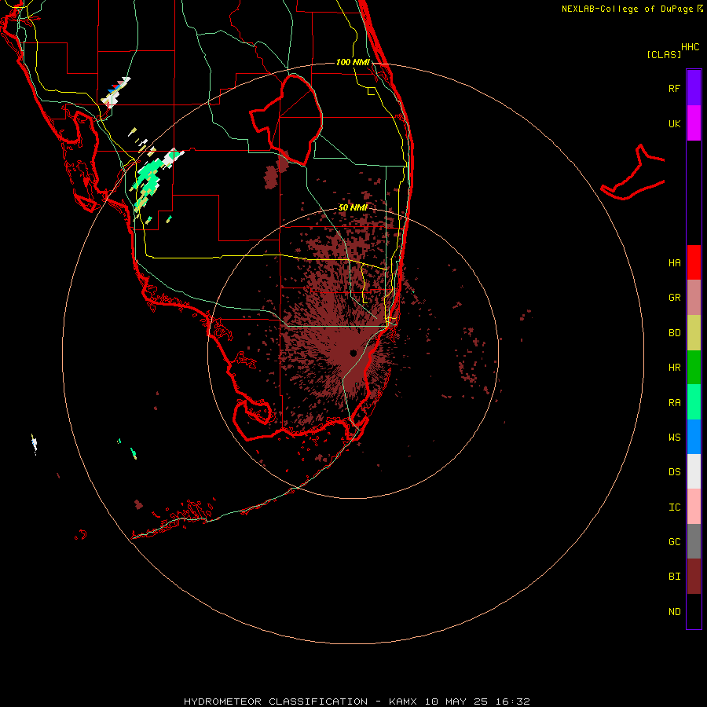
Task: Click the UK magenta legend swatch
Action: pyautogui.click(x=694, y=123)
